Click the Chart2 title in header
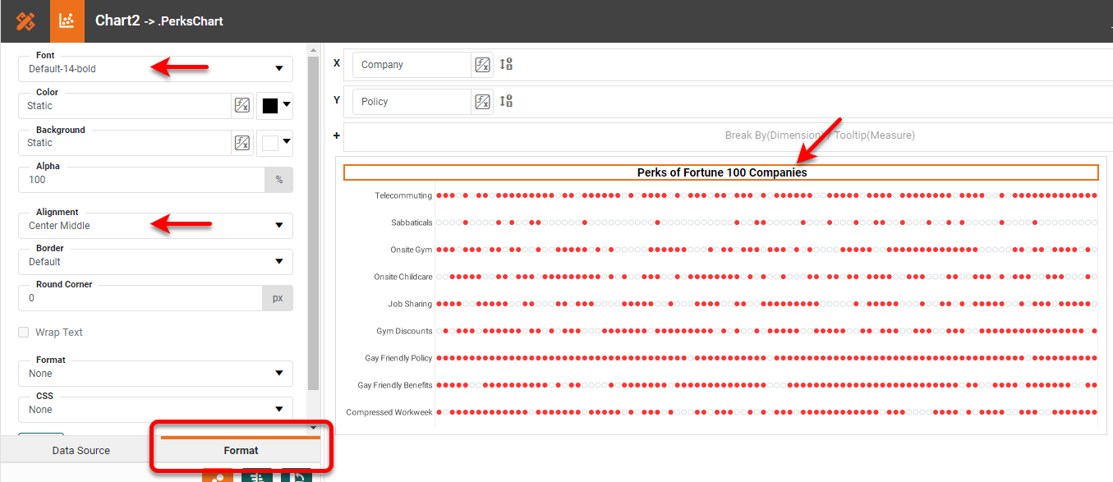This screenshot has height=482, width=1113. point(117,21)
